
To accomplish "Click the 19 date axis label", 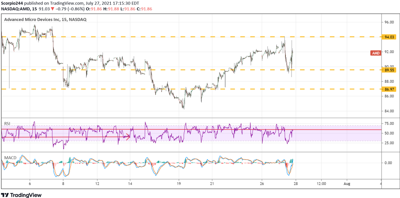I will [178, 183].
